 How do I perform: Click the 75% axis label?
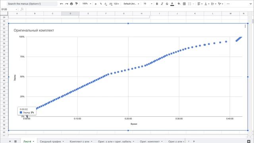pos(22,57)
